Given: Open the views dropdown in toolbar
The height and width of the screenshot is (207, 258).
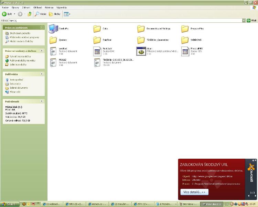Looking at the screenshot, I should tap(67, 14).
